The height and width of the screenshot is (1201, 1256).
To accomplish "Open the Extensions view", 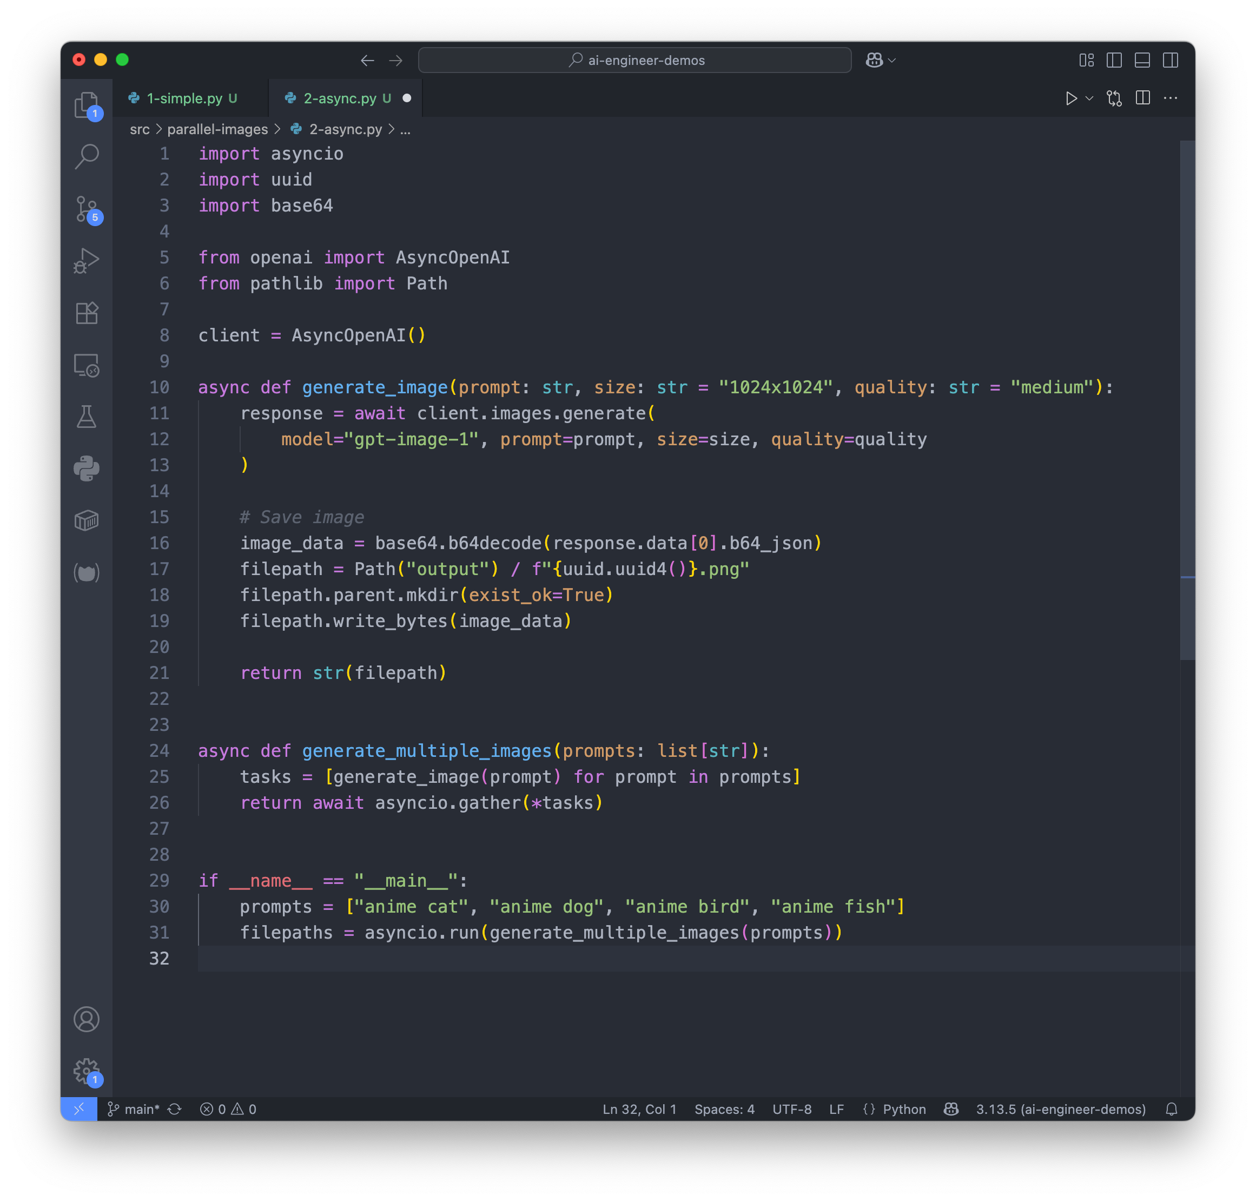I will [x=87, y=313].
